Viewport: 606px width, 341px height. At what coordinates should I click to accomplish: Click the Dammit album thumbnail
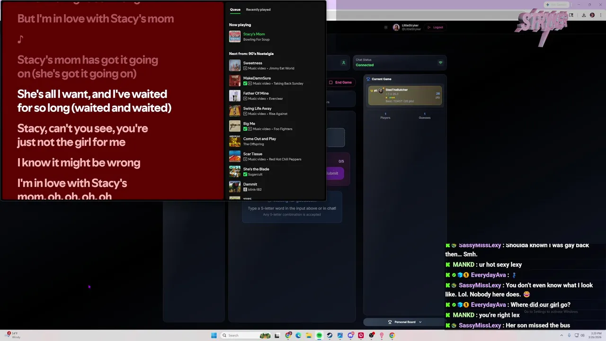pos(235,187)
